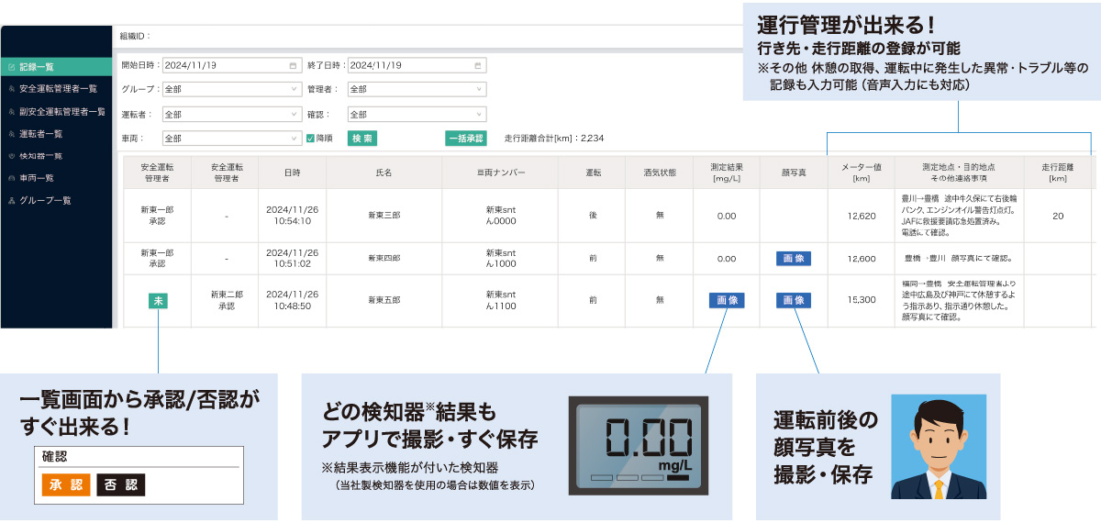Image resolution: width=1101 pixels, height=523 pixels.
Task: Click the 検知器一覧 shield icon
Action: pyautogui.click(x=11, y=156)
